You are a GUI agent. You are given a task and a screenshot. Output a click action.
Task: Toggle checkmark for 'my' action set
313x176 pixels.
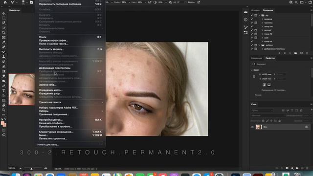[252, 15]
